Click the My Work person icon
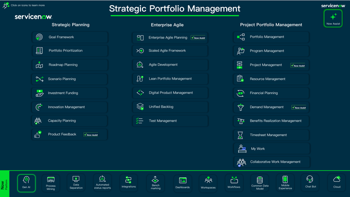This screenshot has height=197, width=350. (242, 149)
